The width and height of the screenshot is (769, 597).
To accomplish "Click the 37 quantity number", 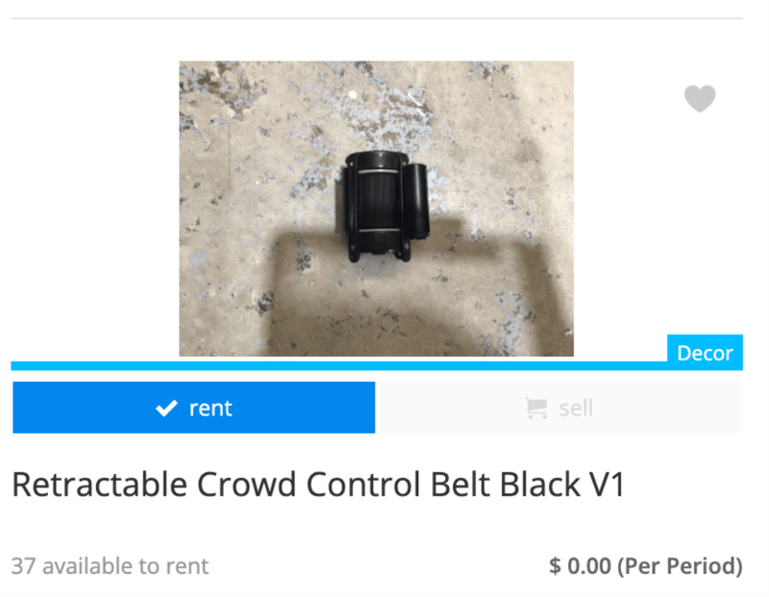I will pyautogui.click(x=23, y=566).
